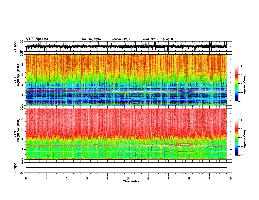Click the '-7' label on ch.1 color bar
Screen dimensions: 259x200
pyautogui.click(x=241, y=101)
